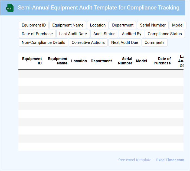190x171 pixels.
Task: Click the Equipment ID column header
Action: pyautogui.click(x=32, y=61)
